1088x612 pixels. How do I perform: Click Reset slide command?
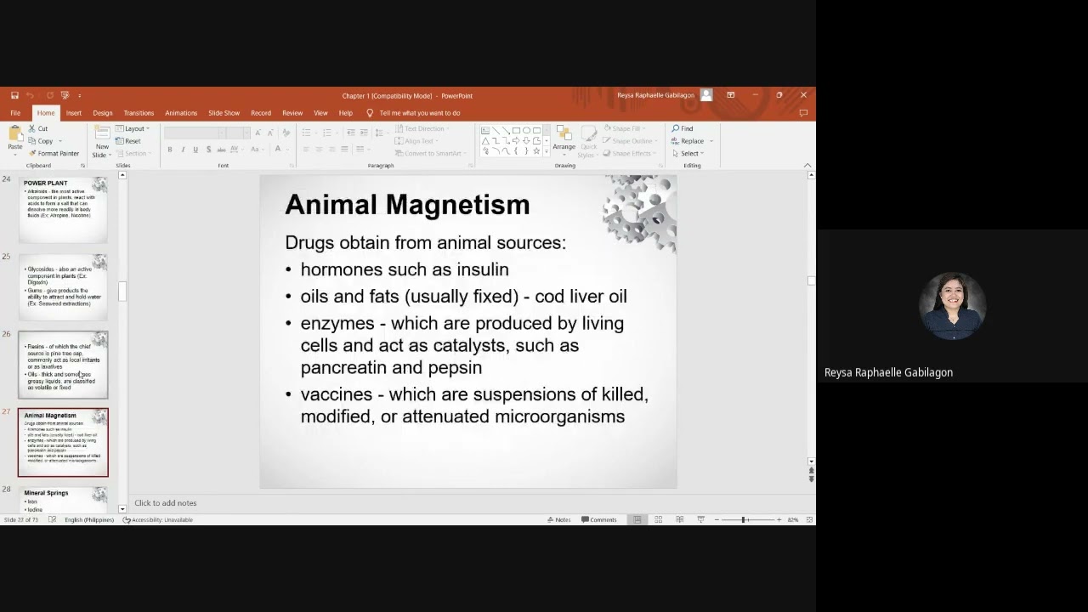click(128, 141)
